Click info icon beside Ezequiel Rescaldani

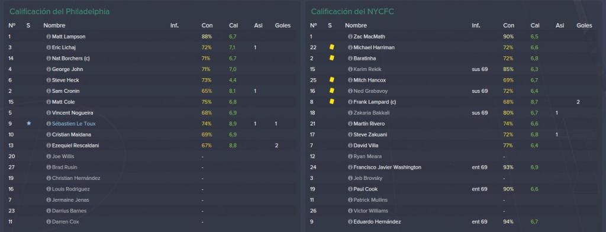pos(49,146)
